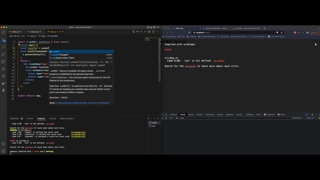The image size is (320, 180).
Task: Dismiss the compile error overlay with X
Action: click(x=315, y=44)
